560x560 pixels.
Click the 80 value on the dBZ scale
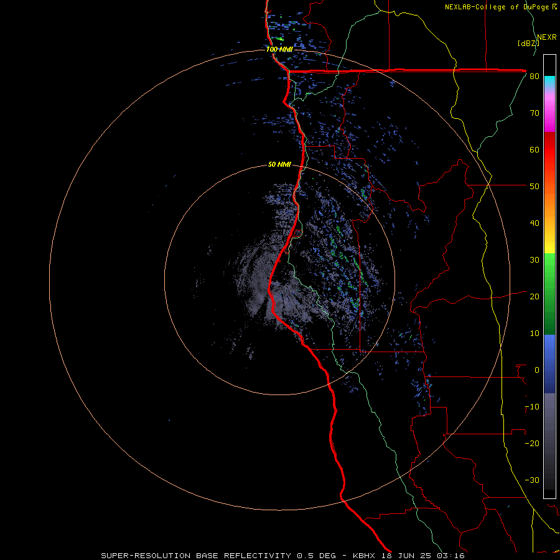[x=534, y=77]
